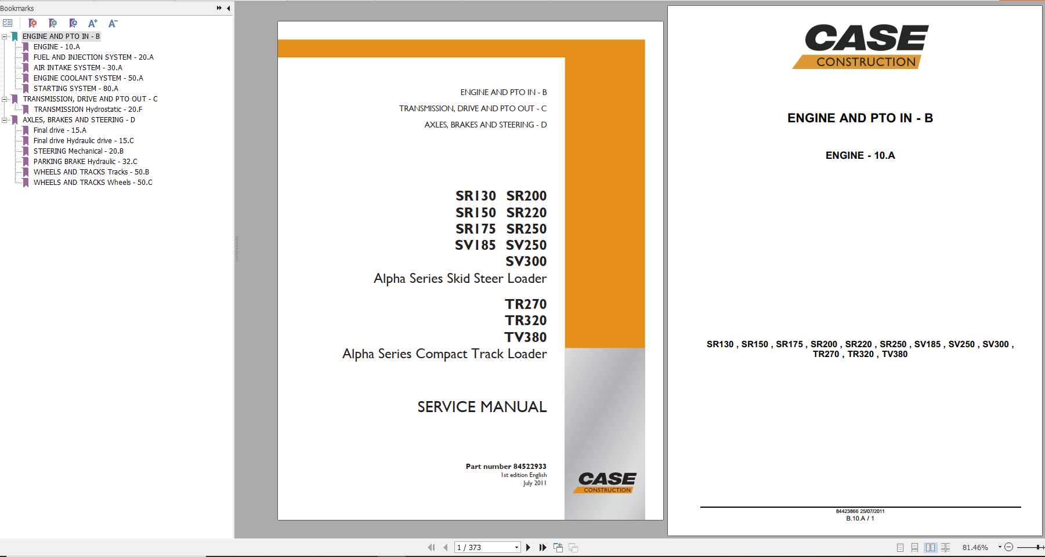Click the panel splitter grip handle
1045x557 pixels.
tap(237, 248)
